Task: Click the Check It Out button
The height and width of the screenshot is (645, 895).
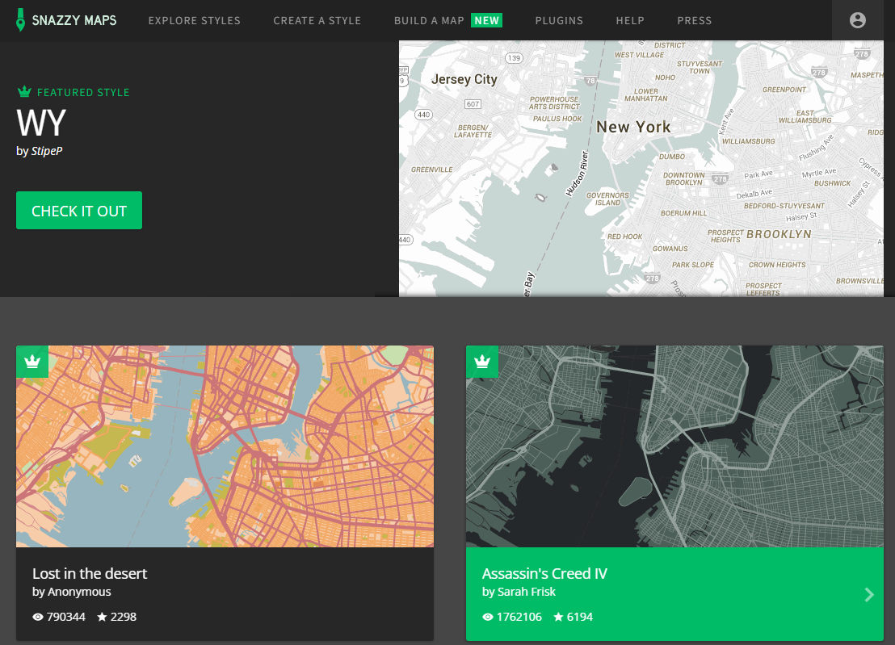Action: (79, 211)
